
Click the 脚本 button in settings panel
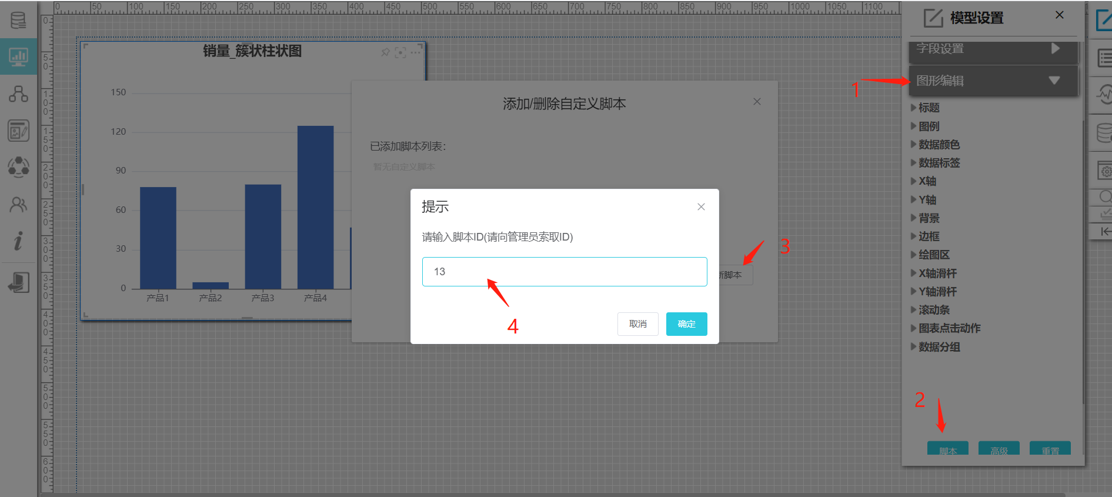click(x=947, y=449)
